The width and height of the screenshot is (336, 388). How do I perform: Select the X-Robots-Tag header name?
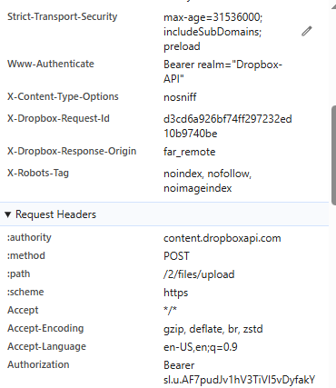click(x=38, y=173)
